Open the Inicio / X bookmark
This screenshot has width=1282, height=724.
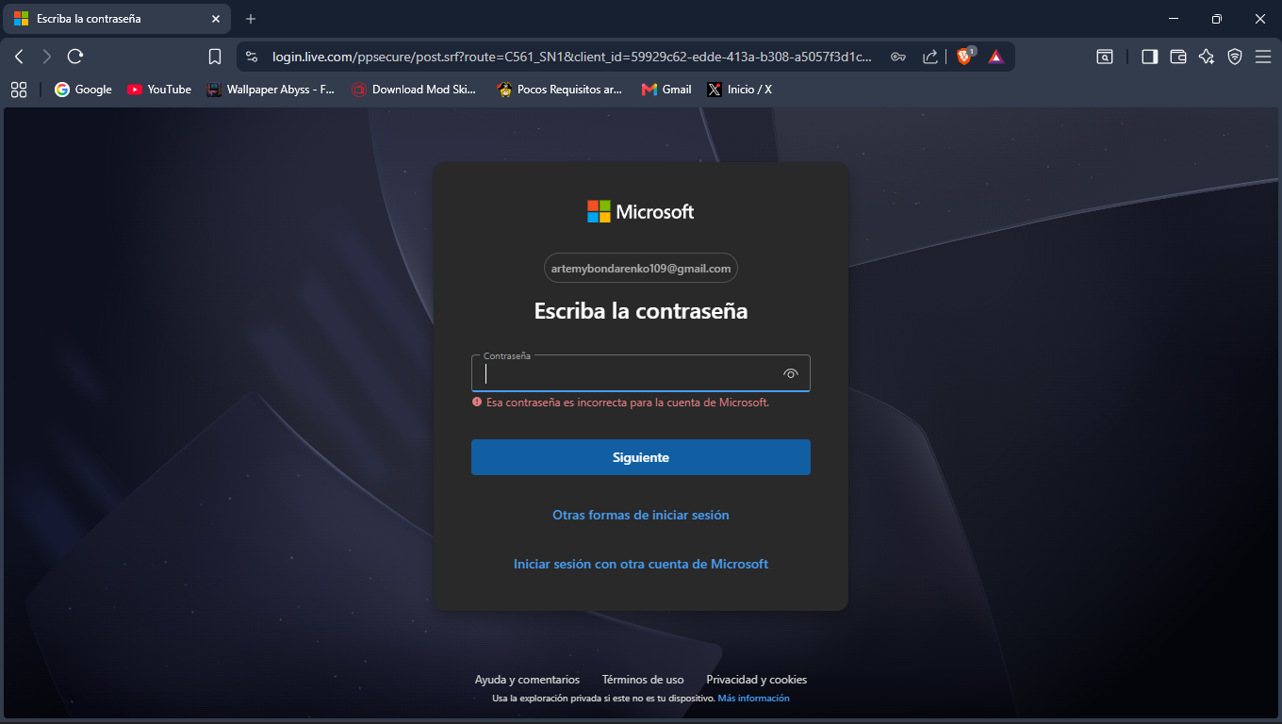[x=740, y=90]
